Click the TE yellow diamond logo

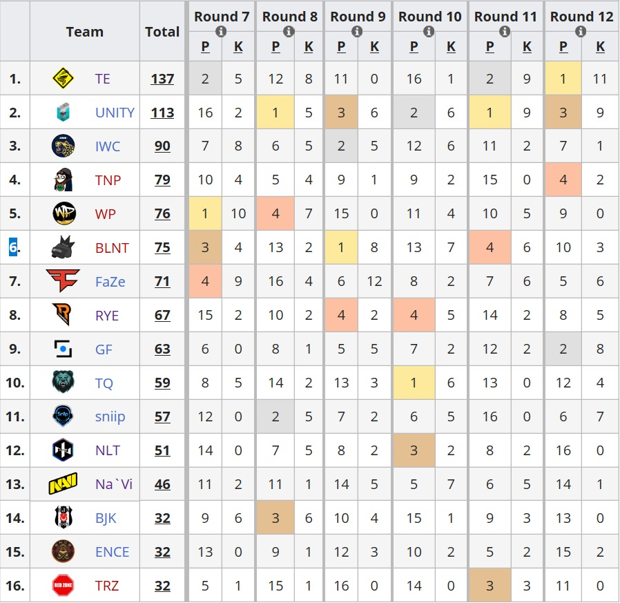(x=63, y=78)
